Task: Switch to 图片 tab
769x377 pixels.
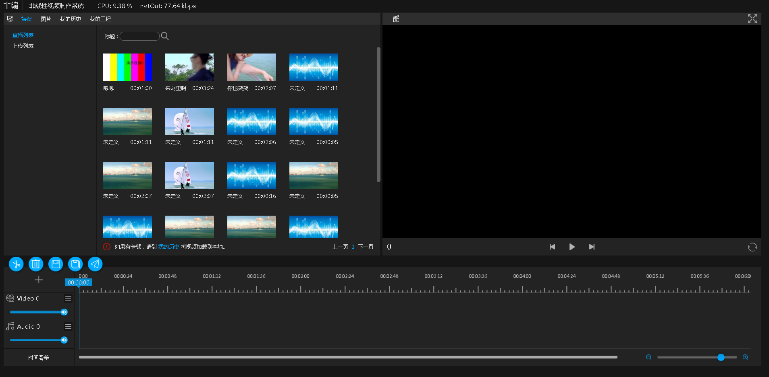Action: [x=46, y=19]
